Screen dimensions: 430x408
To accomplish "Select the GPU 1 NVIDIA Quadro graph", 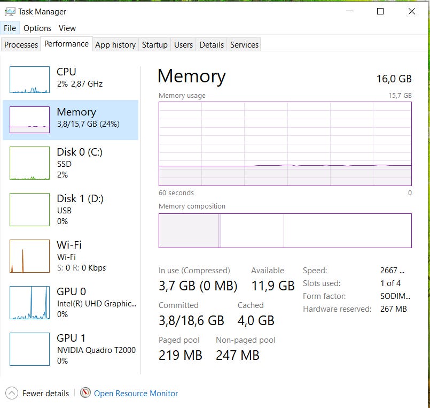I will (x=29, y=349).
